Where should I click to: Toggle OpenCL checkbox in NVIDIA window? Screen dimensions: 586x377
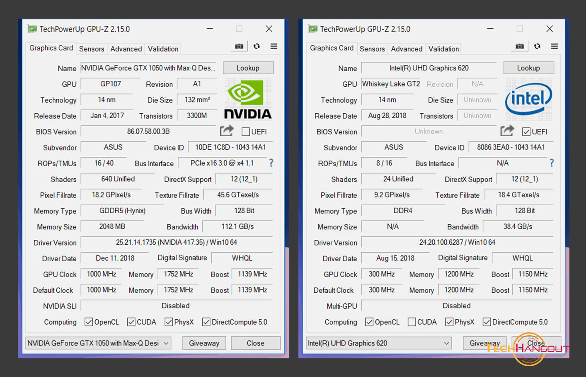point(89,322)
